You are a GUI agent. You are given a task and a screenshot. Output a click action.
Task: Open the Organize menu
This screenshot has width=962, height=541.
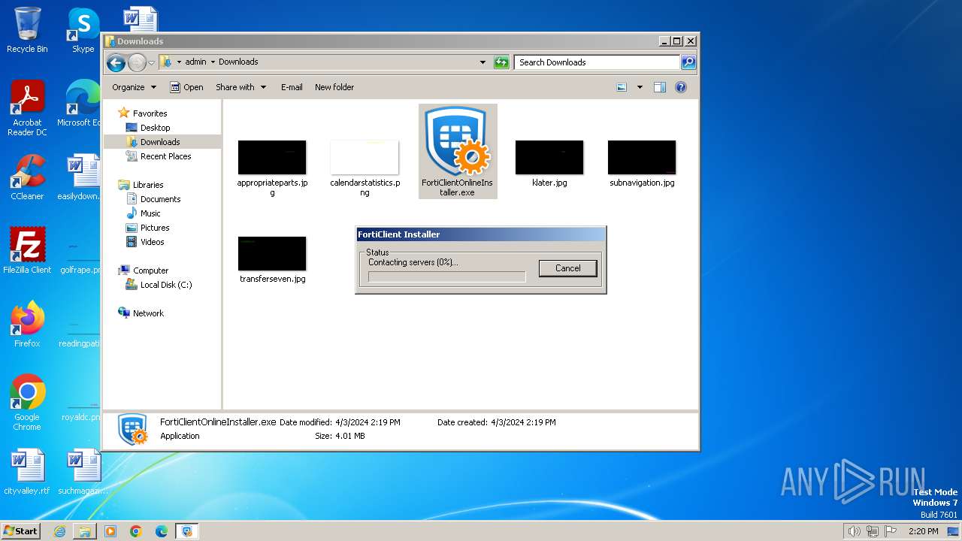tap(134, 87)
